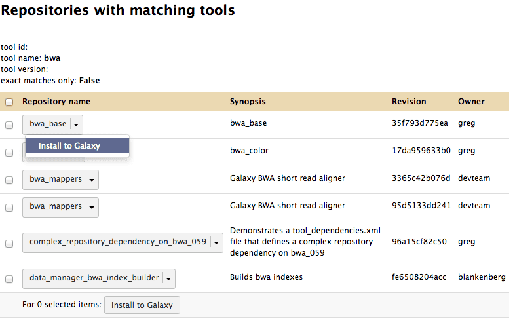The image size is (515, 325).
Task: Select checkbox for bwa_mappers revision 3365c42b076d
Action: [x=9, y=180]
